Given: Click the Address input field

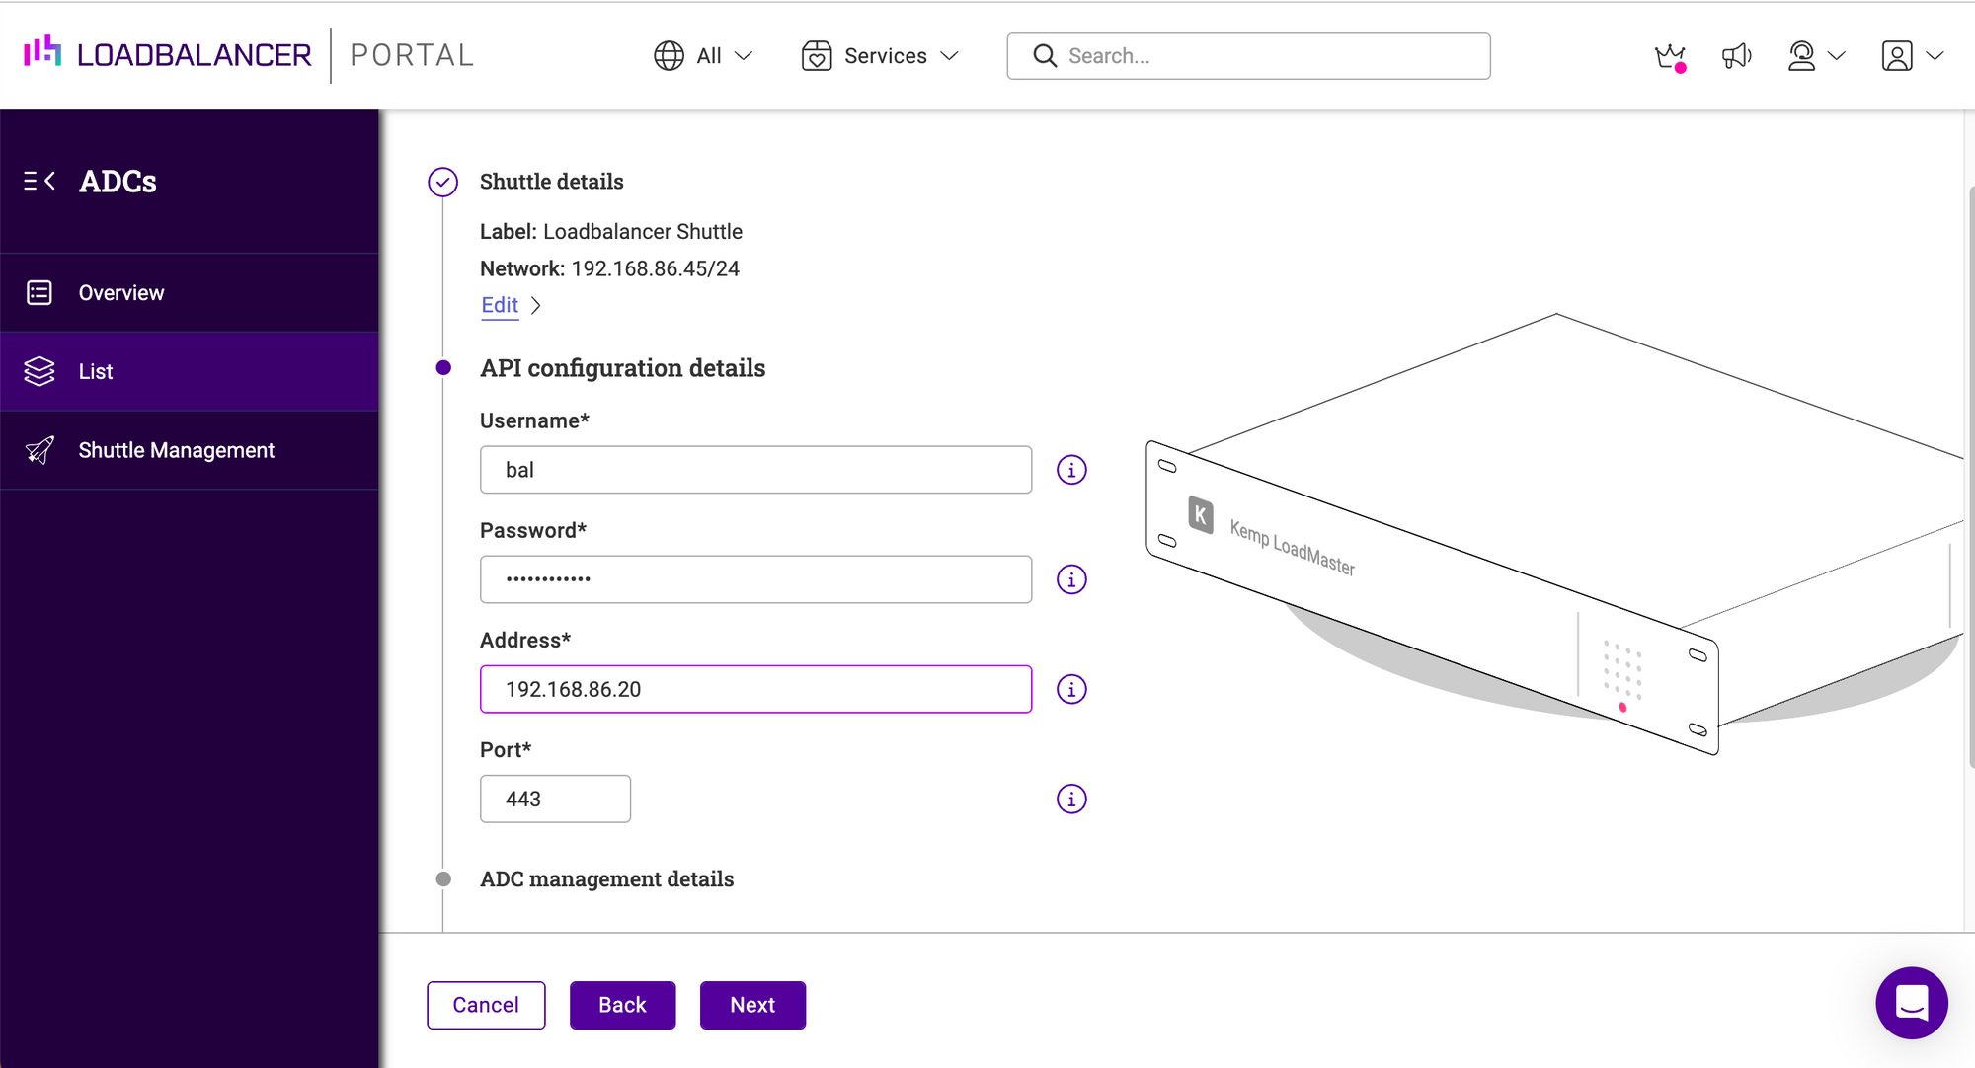Looking at the screenshot, I should (756, 689).
